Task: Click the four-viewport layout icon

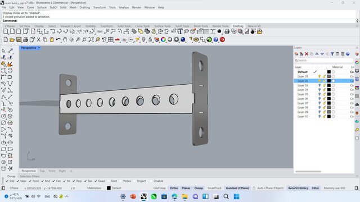Action: 111,40
